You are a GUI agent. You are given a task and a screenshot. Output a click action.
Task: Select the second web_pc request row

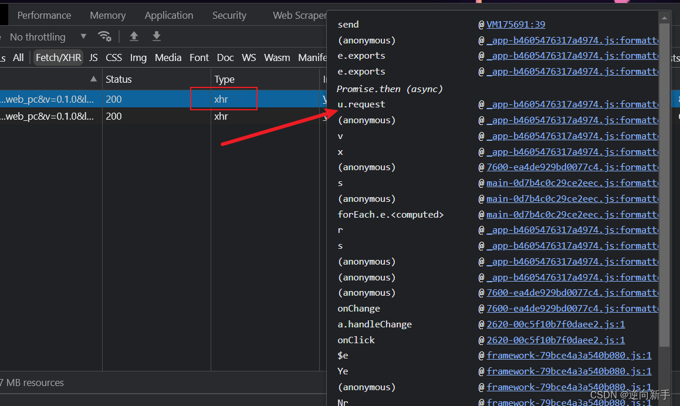[163, 116]
